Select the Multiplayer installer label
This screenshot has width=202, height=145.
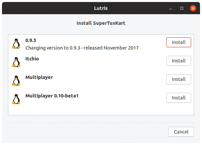click(x=39, y=78)
